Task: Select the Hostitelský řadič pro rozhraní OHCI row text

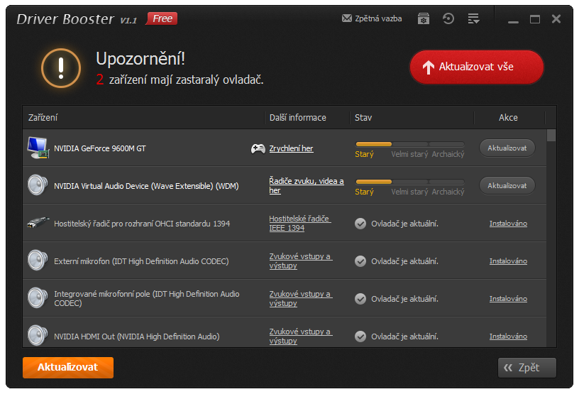Action: coord(142,224)
